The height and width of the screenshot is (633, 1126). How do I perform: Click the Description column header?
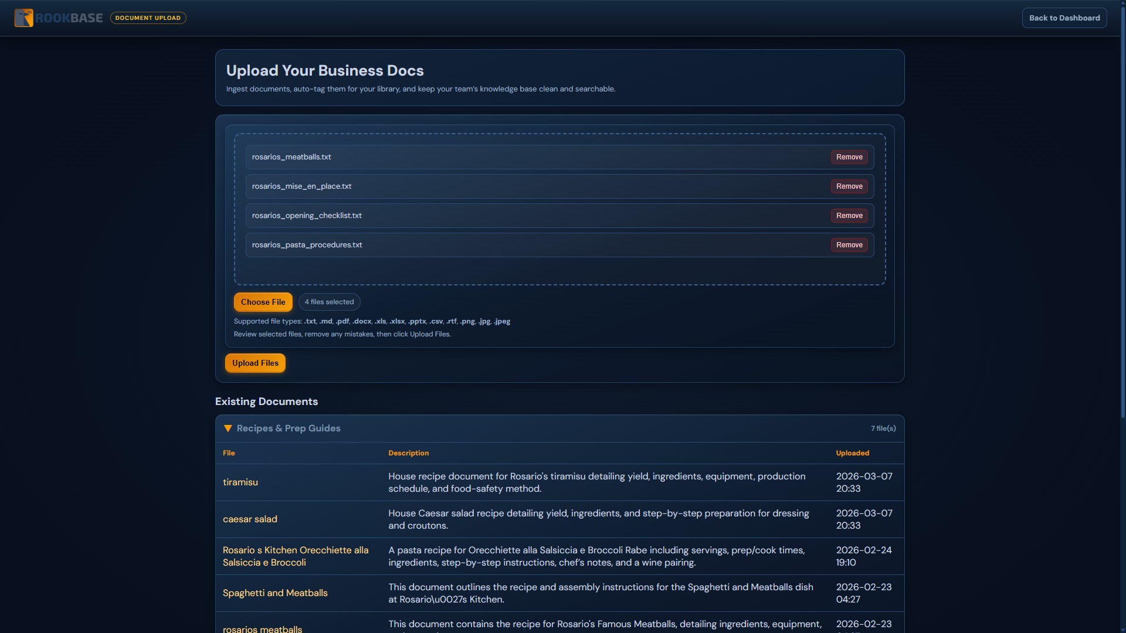point(408,453)
